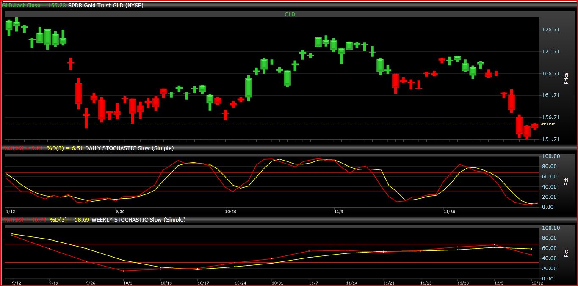Select the 10/20 date marker
Screen dimensions: 578x286
click(x=231, y=211)
